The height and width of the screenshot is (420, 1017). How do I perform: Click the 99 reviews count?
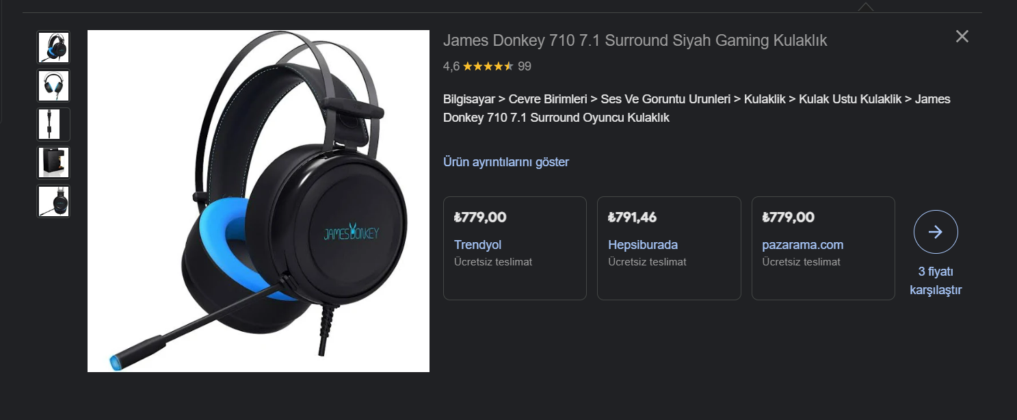pos(525,66)
